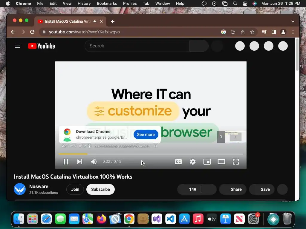Expand tab search chevron
The image size is (306, 229).
(x=293, y=21)
